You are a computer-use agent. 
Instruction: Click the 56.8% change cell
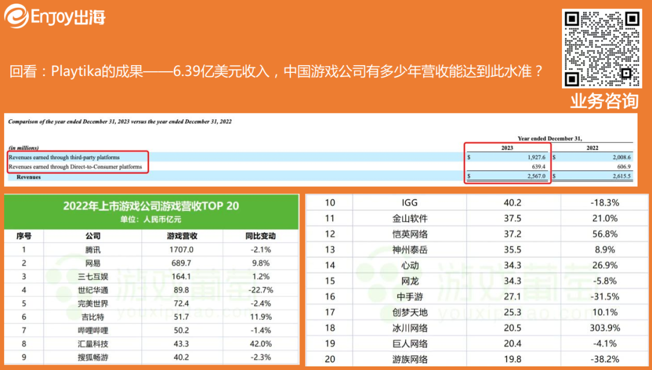point(604,234)
